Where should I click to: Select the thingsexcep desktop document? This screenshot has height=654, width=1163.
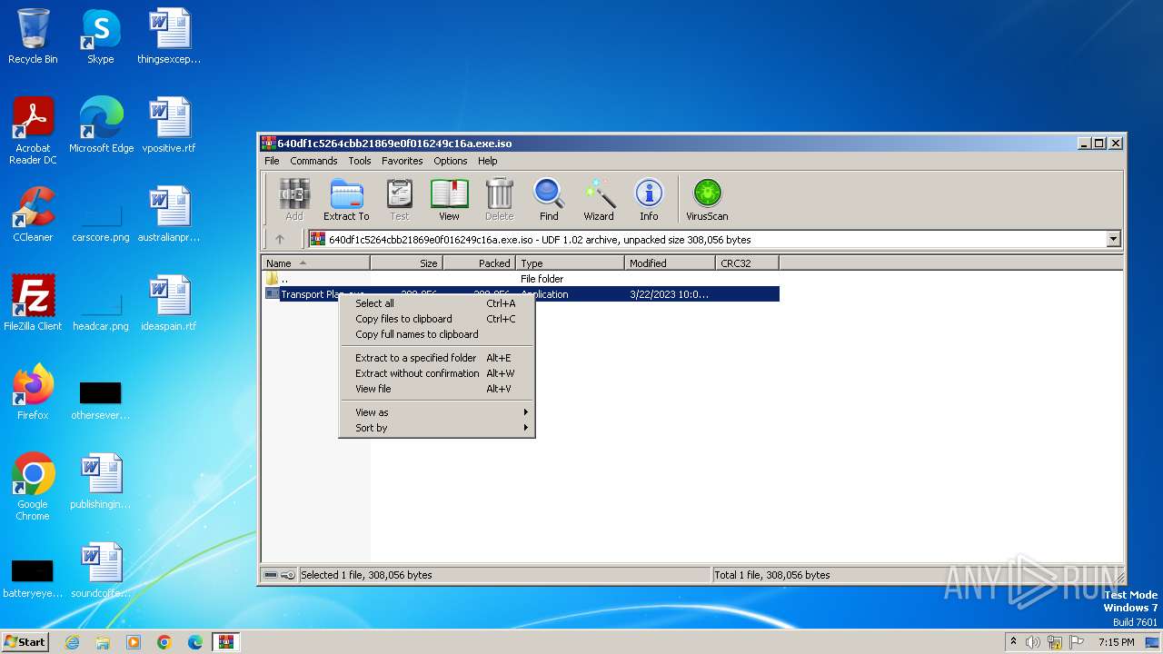point(169,36)
